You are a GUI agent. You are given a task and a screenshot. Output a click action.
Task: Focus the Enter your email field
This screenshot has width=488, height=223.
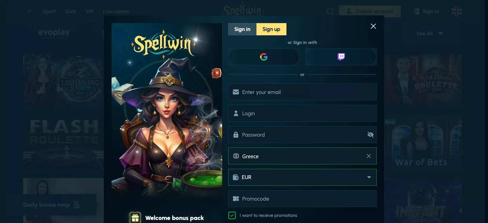click(302, 92)
